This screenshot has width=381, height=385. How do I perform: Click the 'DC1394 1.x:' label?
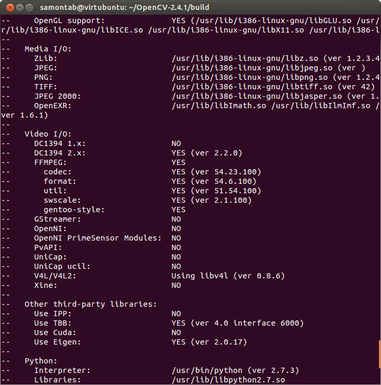coord(60,143)
